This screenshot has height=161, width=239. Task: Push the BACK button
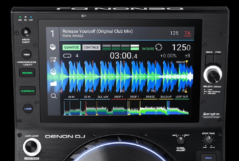209,59
